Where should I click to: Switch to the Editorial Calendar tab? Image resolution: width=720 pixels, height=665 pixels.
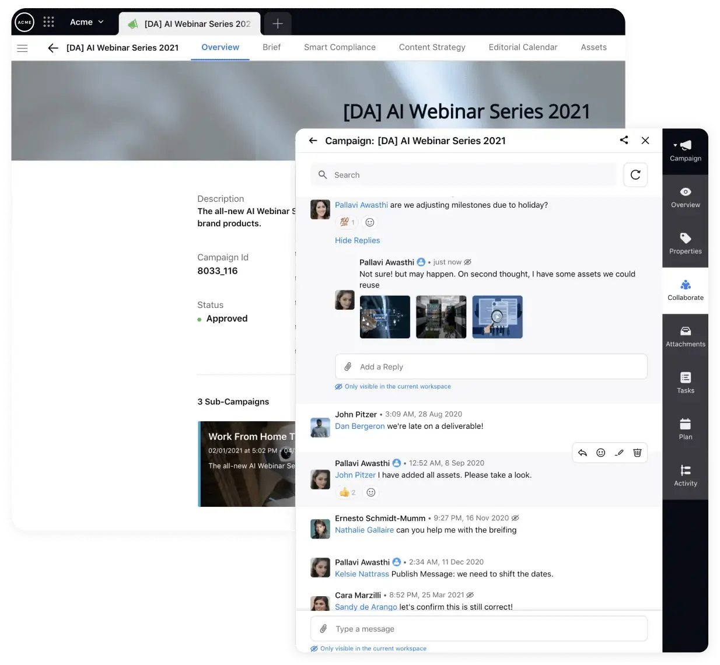[x=523, y=47]
